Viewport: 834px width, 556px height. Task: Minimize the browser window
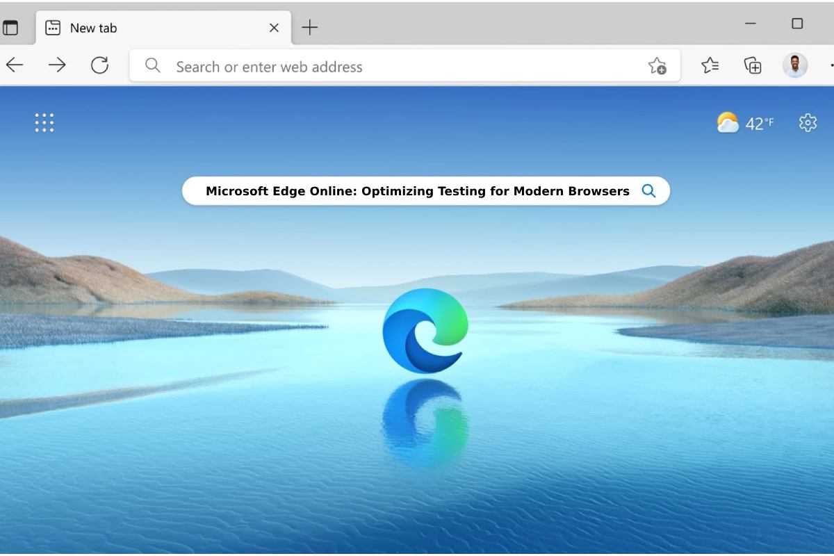[x=751, y=24]
